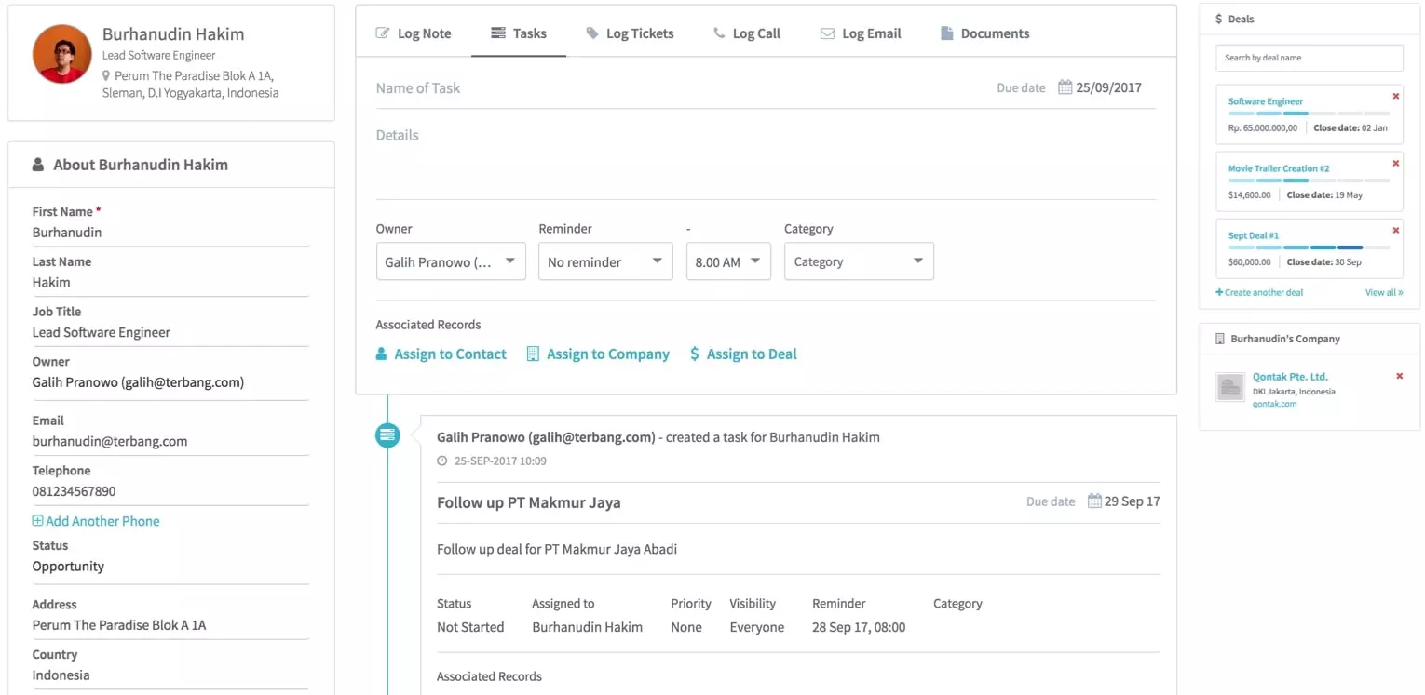1425x695 pixels.
Task: Visit the qontak.com website link
Action: (x=1274, y=404)
